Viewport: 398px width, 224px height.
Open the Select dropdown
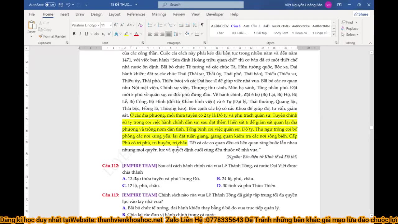click(x=350, y=35)
